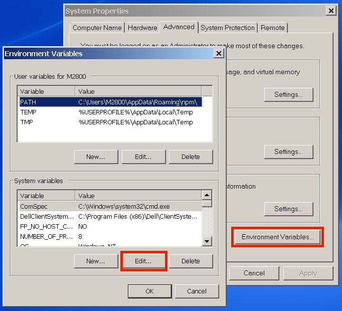The width and height of the screenshot is (342, 311).
Task: Go to the System Protection tab
Action: [228, 28]
